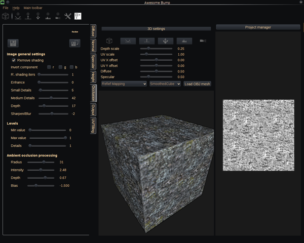
Task: Select the Specular vertical tab
Action: (93, 62)
